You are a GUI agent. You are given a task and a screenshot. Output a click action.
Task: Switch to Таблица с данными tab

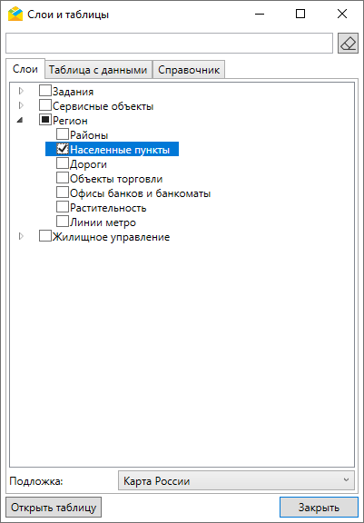point(98,70)
